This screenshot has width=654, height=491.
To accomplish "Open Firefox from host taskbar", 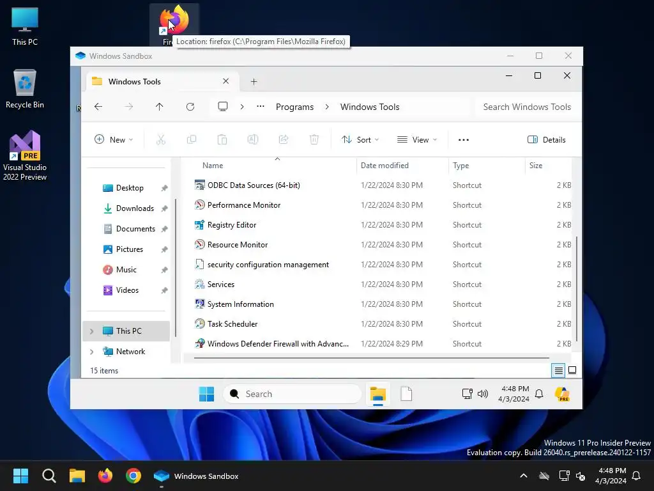I will [105, 476].
